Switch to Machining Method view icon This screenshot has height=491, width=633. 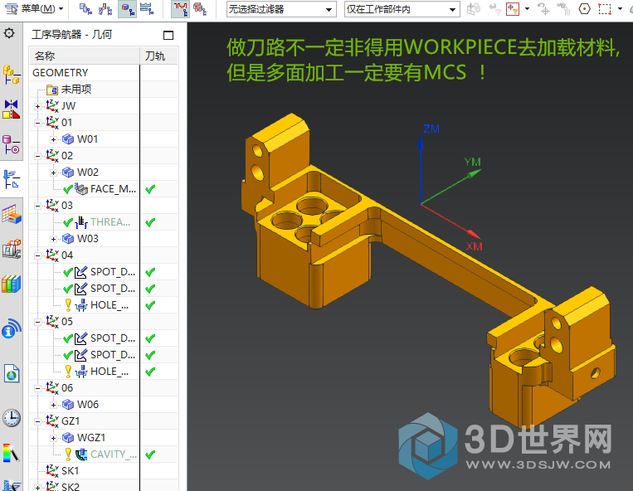pyautogui.click(x=147, y=8)
